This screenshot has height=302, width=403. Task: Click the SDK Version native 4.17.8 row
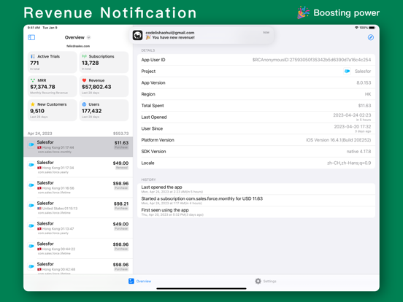point(256,152)
